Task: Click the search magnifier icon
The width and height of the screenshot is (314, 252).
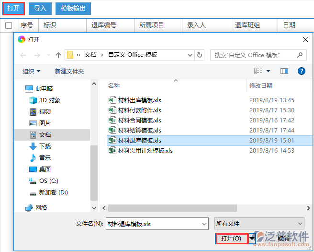Action: (x=300, y=55)
